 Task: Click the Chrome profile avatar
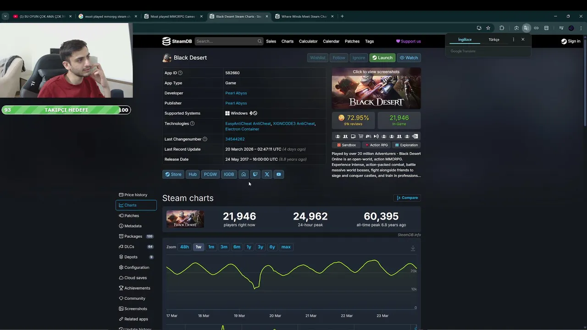coord(571,28)
